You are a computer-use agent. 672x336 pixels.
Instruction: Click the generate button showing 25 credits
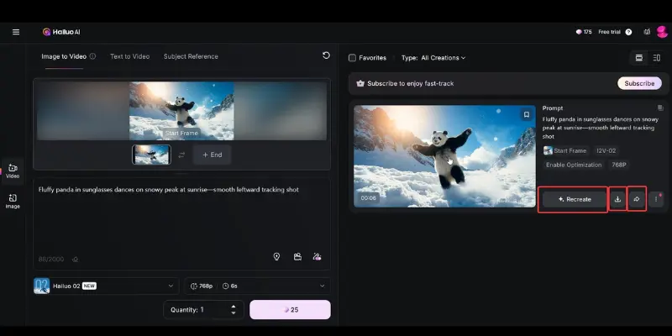(x=290, y=310)
